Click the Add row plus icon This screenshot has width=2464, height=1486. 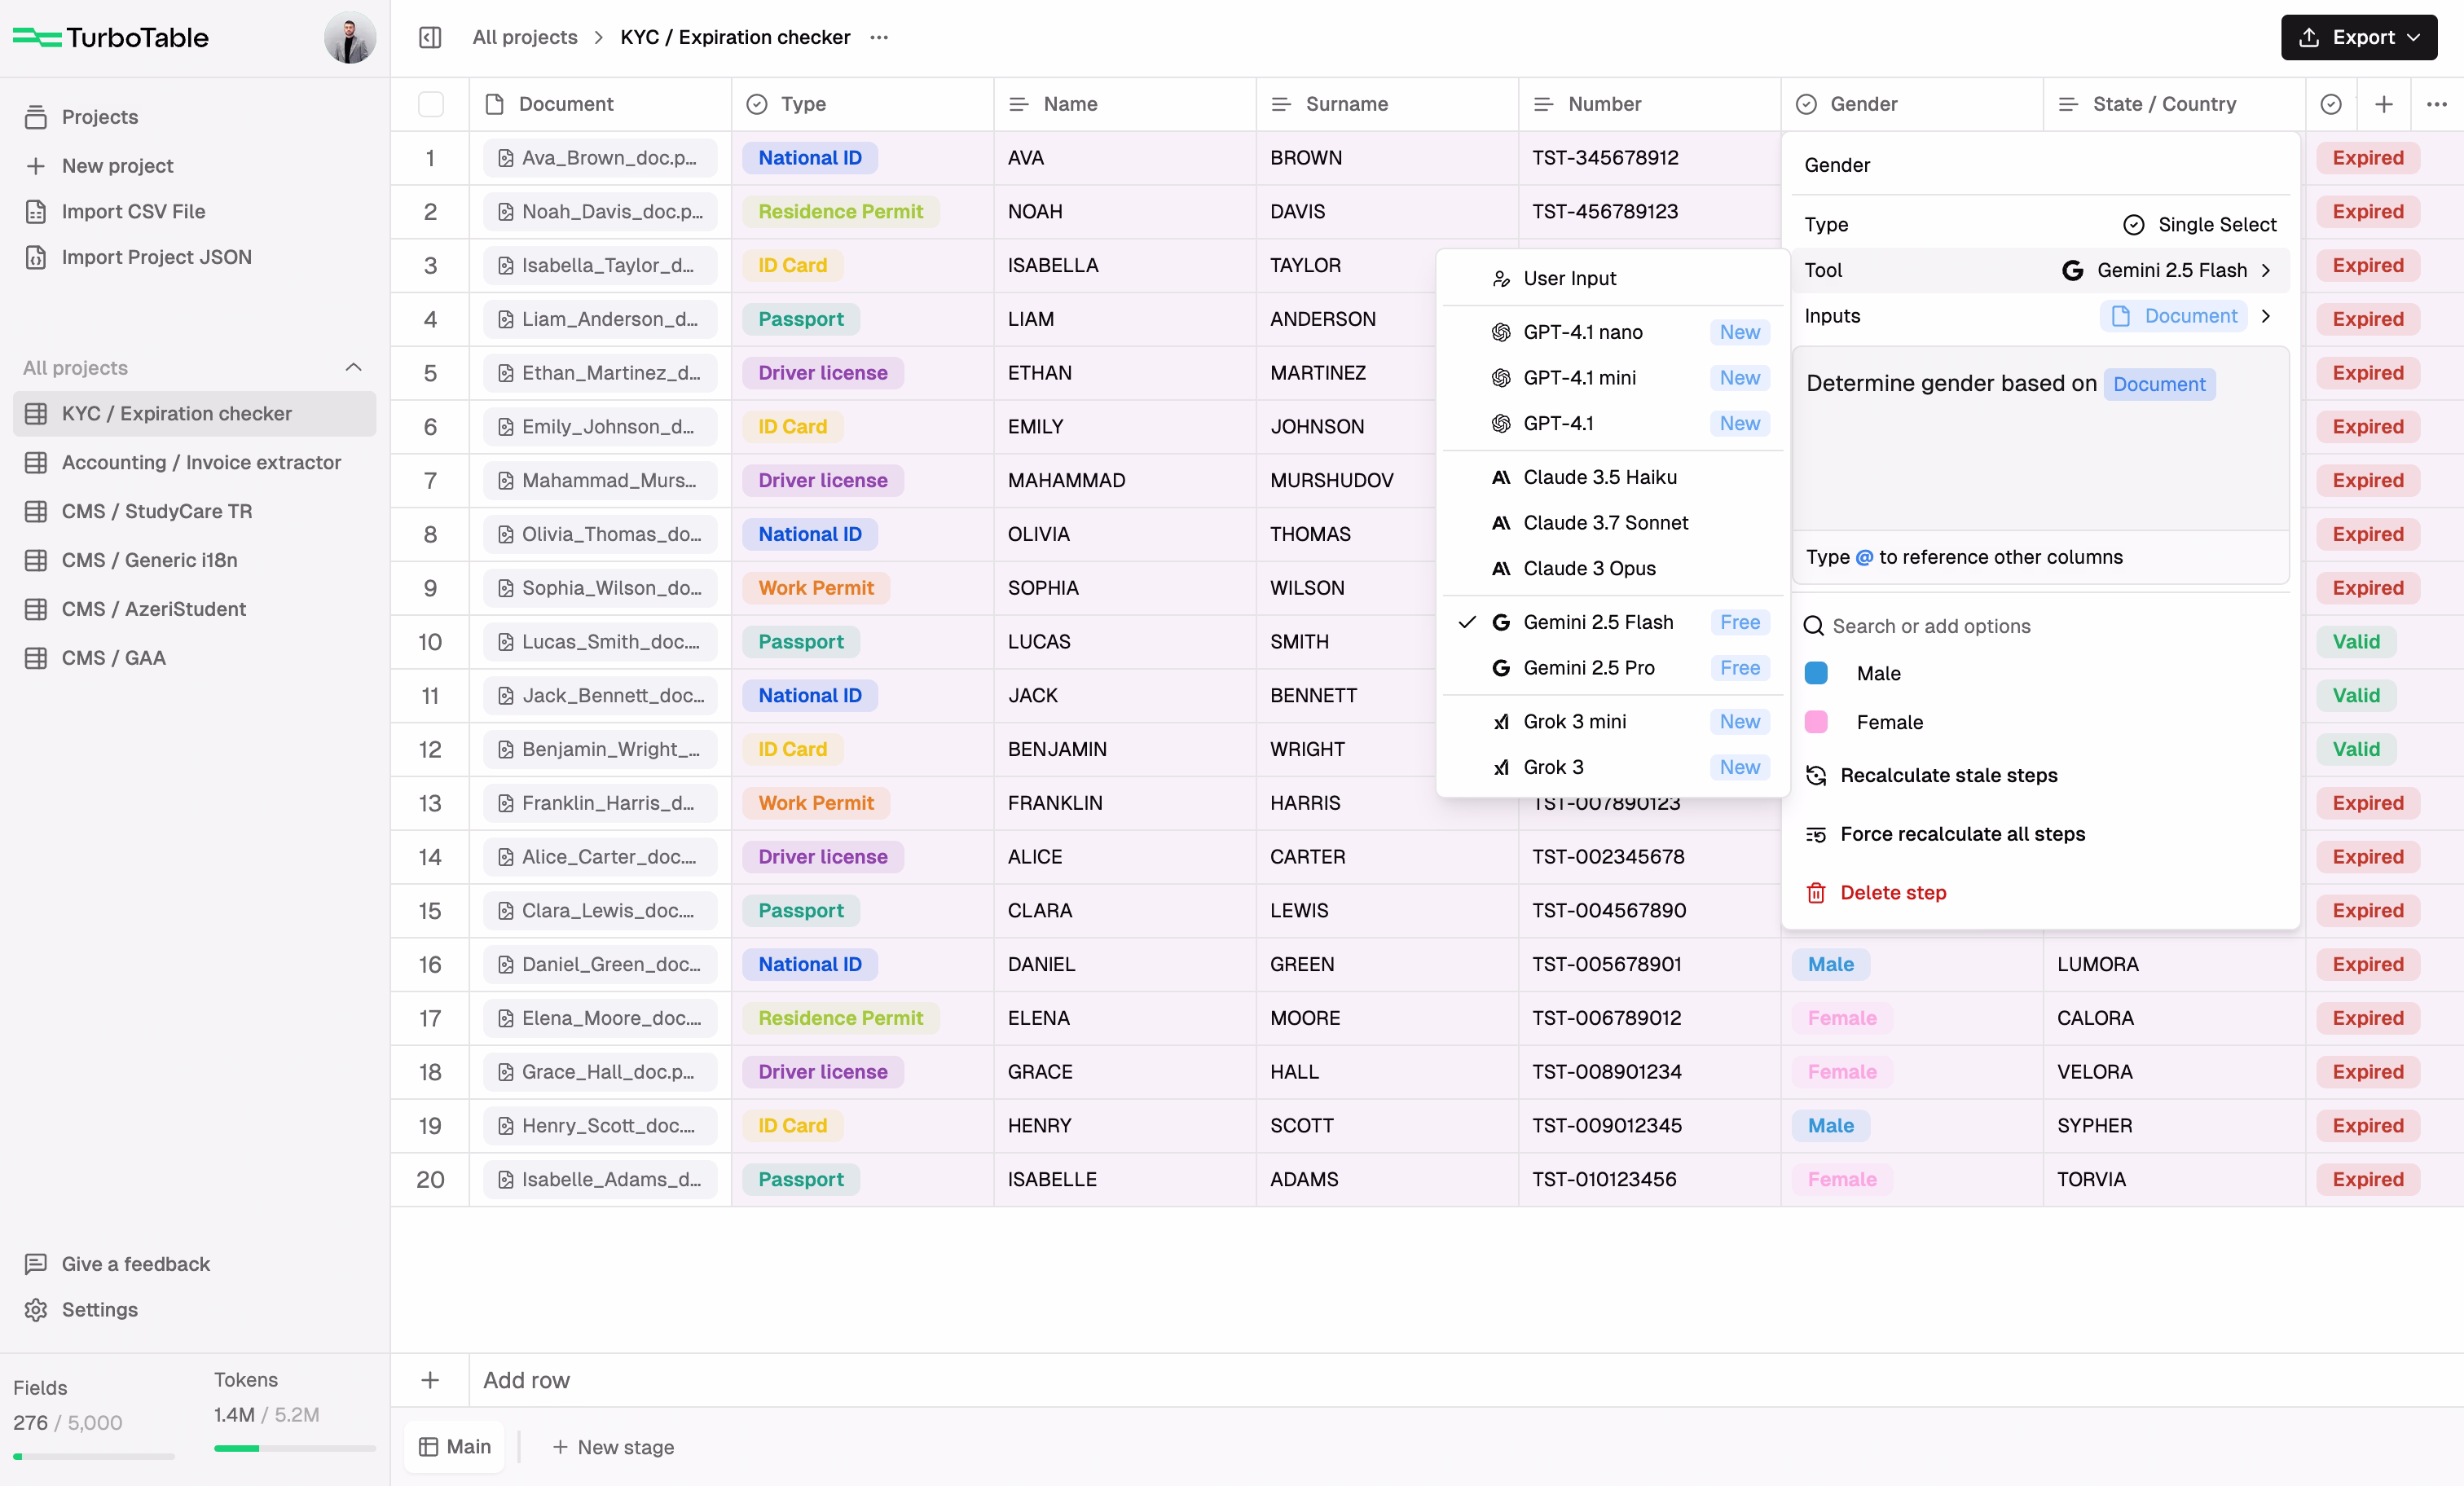430,1380
